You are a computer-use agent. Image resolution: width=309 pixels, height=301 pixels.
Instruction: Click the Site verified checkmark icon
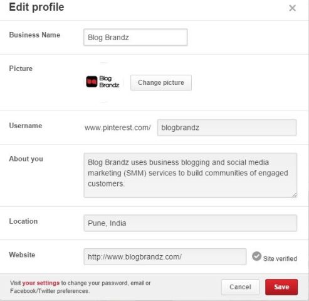pos(256,256)
